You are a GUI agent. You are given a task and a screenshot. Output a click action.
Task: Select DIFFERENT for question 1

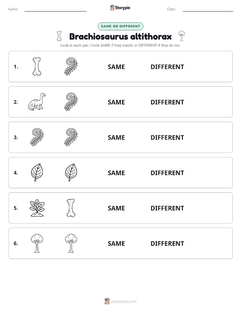167,67
